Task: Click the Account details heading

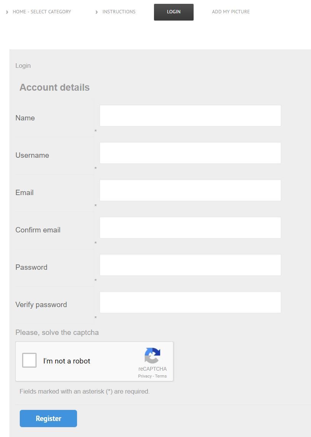Action: coord(55,88)
